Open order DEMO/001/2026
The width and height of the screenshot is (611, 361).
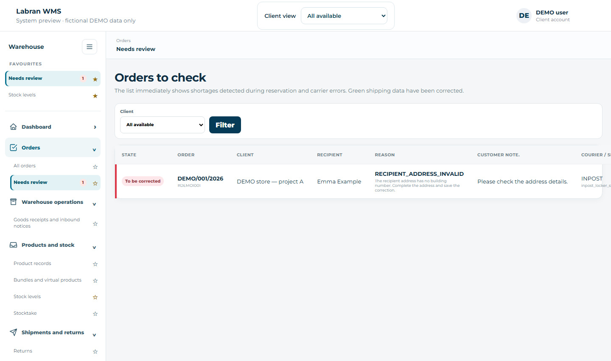coord(200,178)
